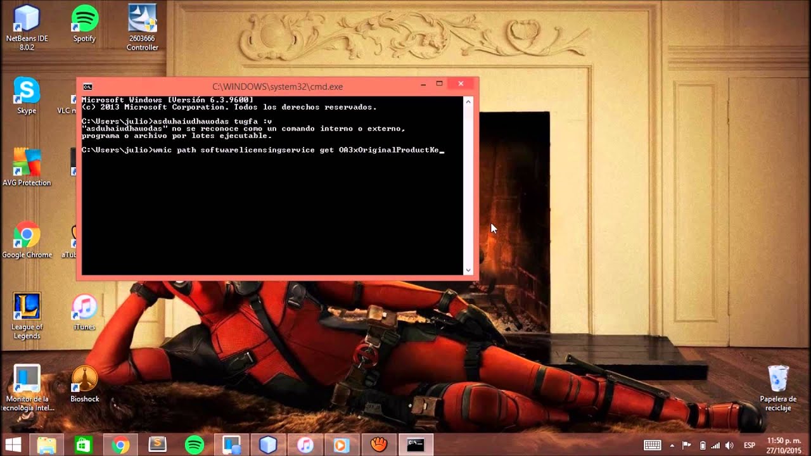811x456 pixels.
Task: Click the "(c) 2013 Microsoft Corporation" copyright line
Action: 229,108
